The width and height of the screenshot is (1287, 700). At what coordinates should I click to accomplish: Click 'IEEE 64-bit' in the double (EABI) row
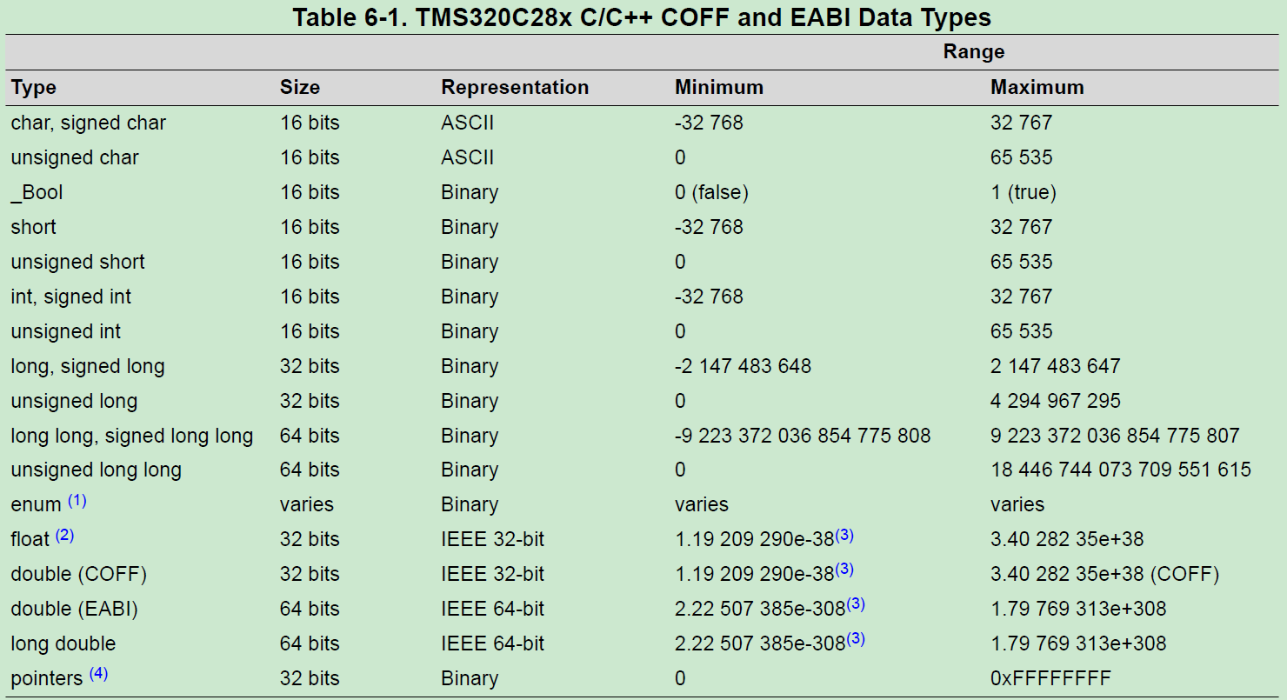(493, 609)
